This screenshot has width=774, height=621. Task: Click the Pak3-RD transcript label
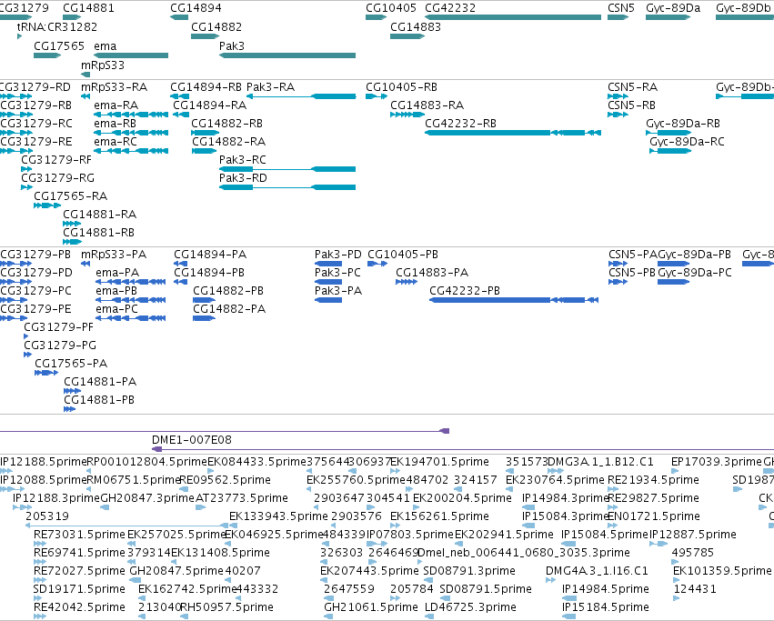[243, 177]
